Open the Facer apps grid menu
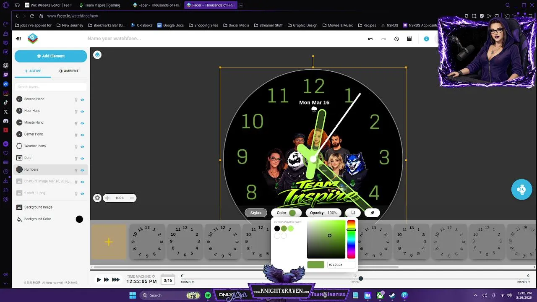This screenshot has height=302, width=537. tap(18, 39)
